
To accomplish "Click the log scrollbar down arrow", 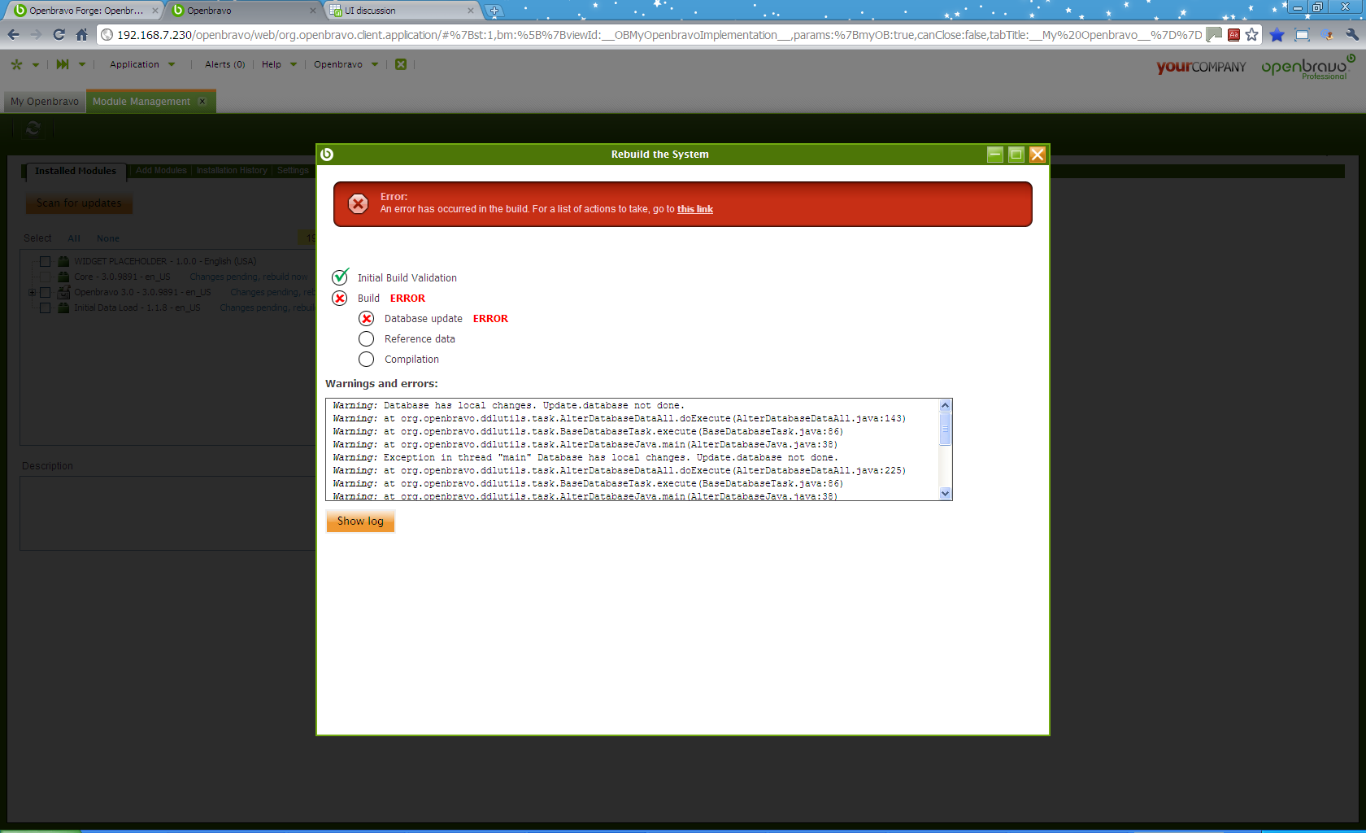I will (945, 494).
